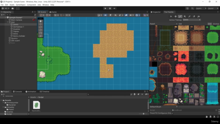
Task: Switch to the Timeline tab
Action: click(x=44, y=92)
